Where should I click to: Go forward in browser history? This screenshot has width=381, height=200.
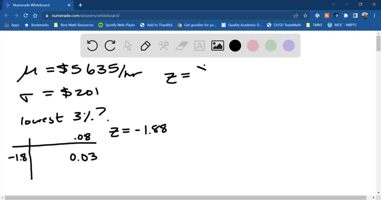[16, 16]
